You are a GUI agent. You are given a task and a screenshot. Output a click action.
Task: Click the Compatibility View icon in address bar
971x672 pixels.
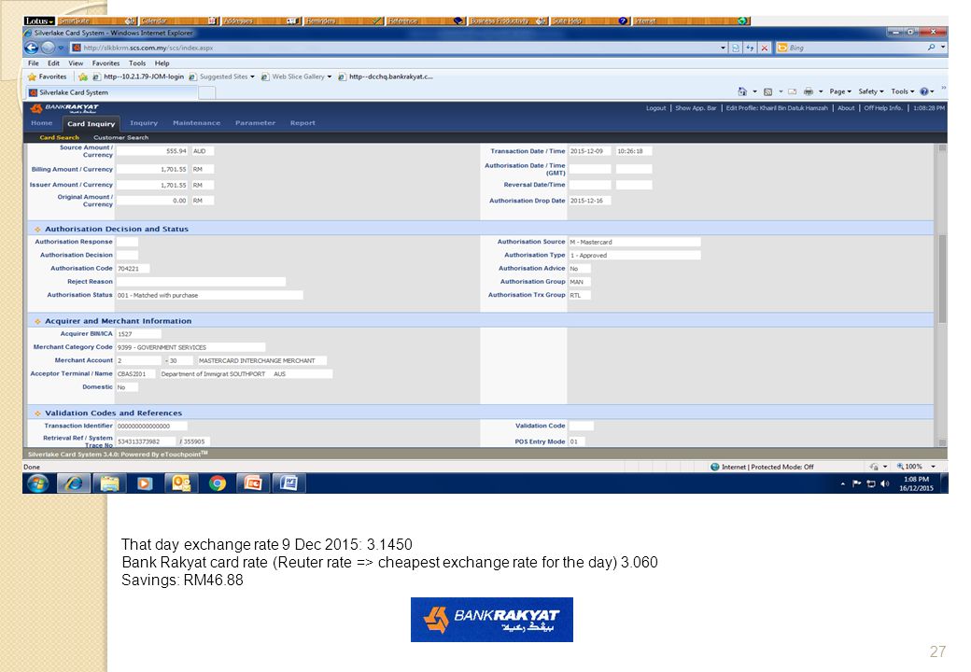tap(736, 48)
